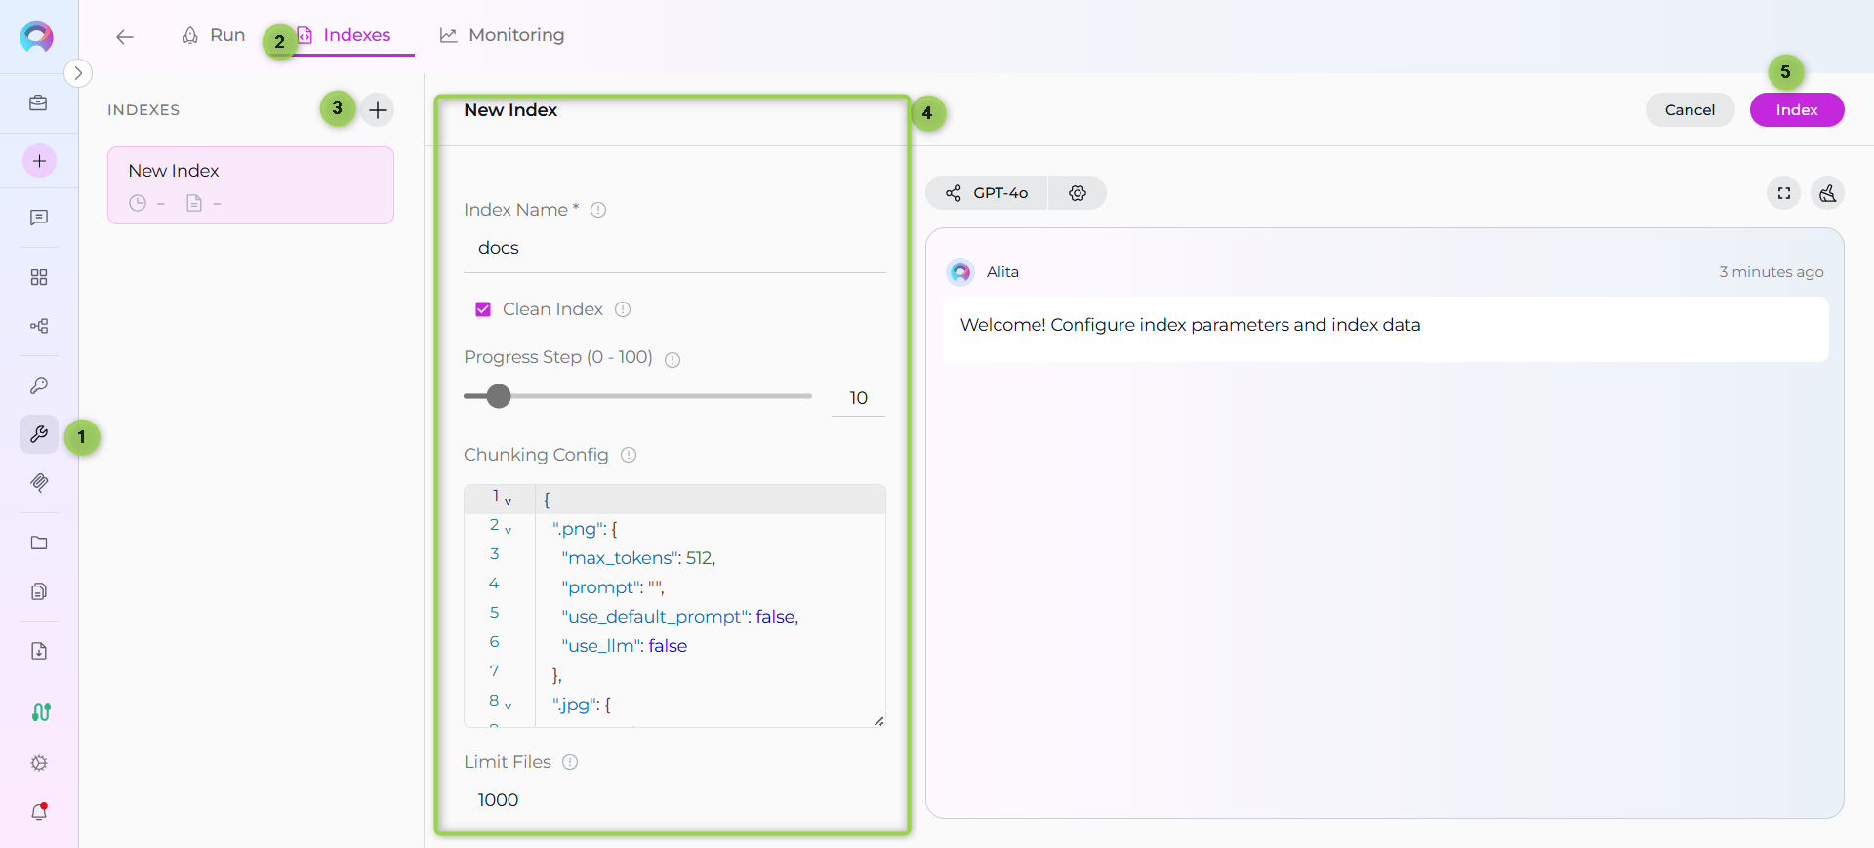Click the Index Name input field
1874x848 pixels.
click(673, 248)
